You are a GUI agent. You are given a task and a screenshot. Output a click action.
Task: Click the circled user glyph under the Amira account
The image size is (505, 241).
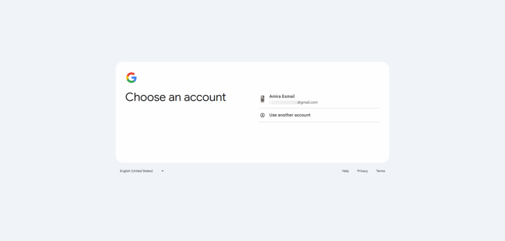pyautogui.click(x=262, y=115)
